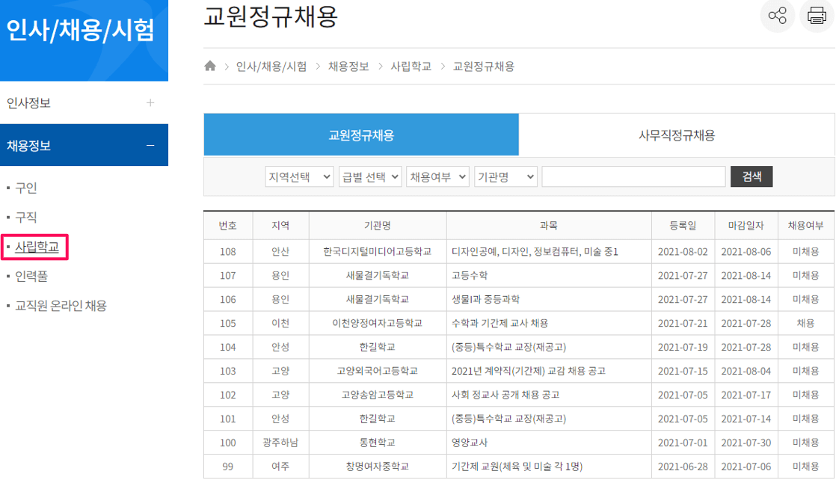The image size is (836, 480).
Task: Print the page using the printer icon
Action: 817,16
